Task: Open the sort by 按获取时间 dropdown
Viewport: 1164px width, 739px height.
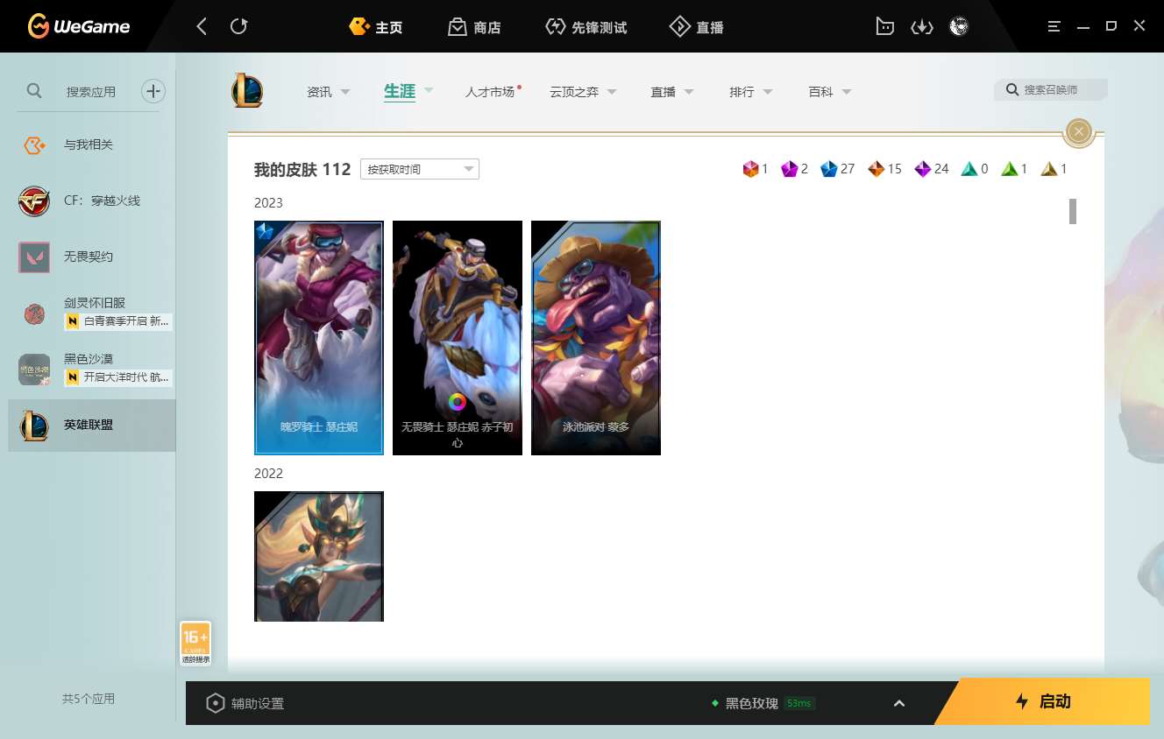Action: pyautogui.click(x=420, y=169)
